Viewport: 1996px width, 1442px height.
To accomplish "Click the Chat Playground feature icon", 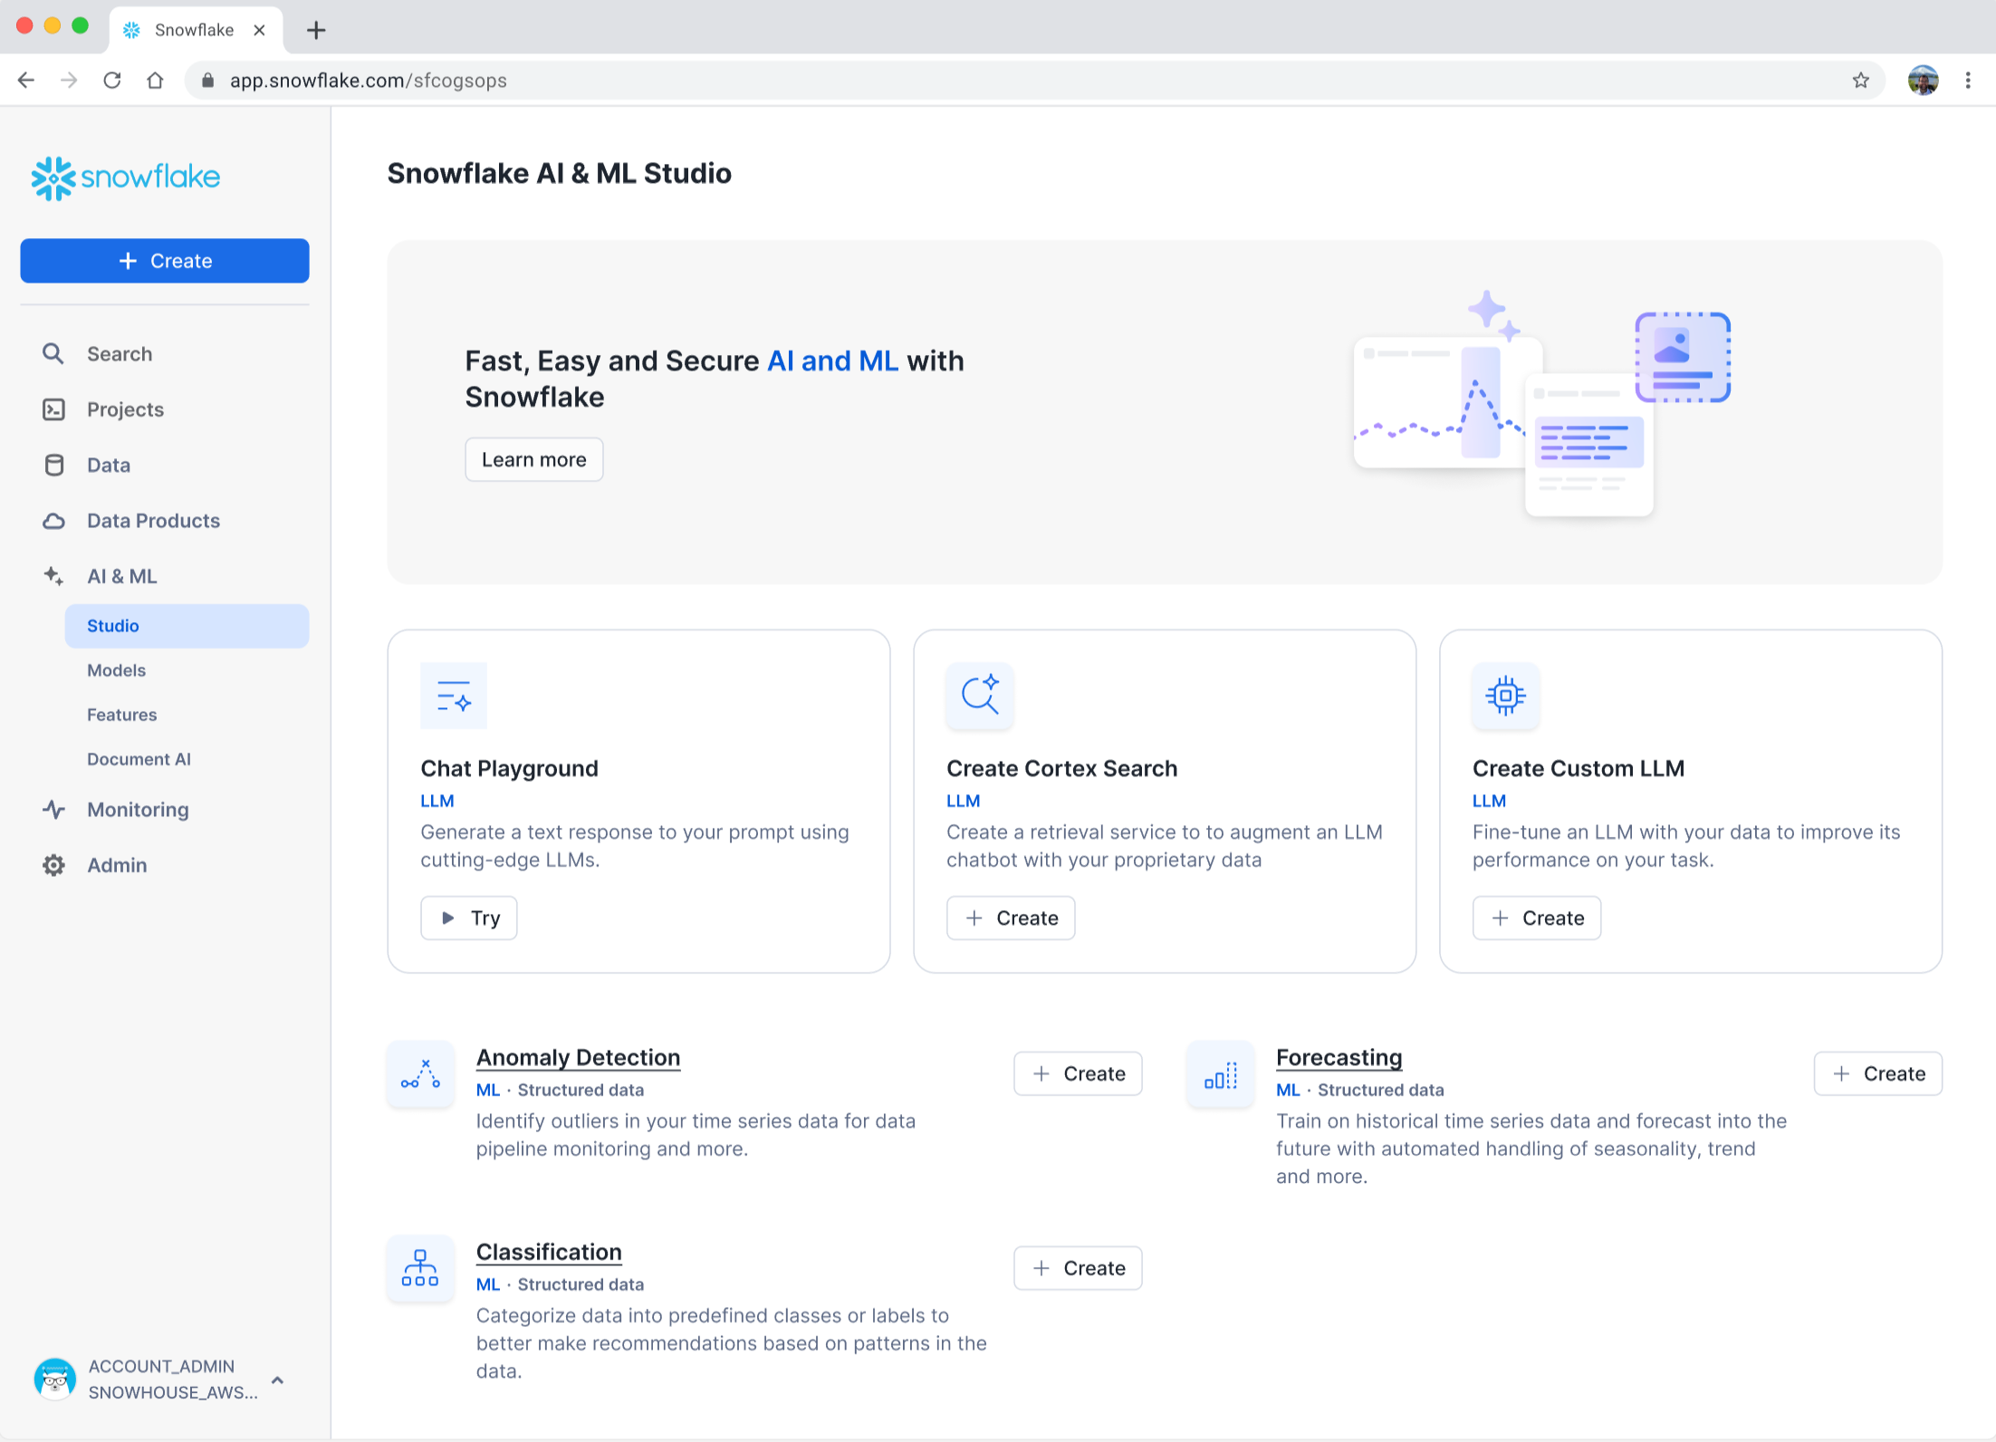I will [x=454, y=696].
